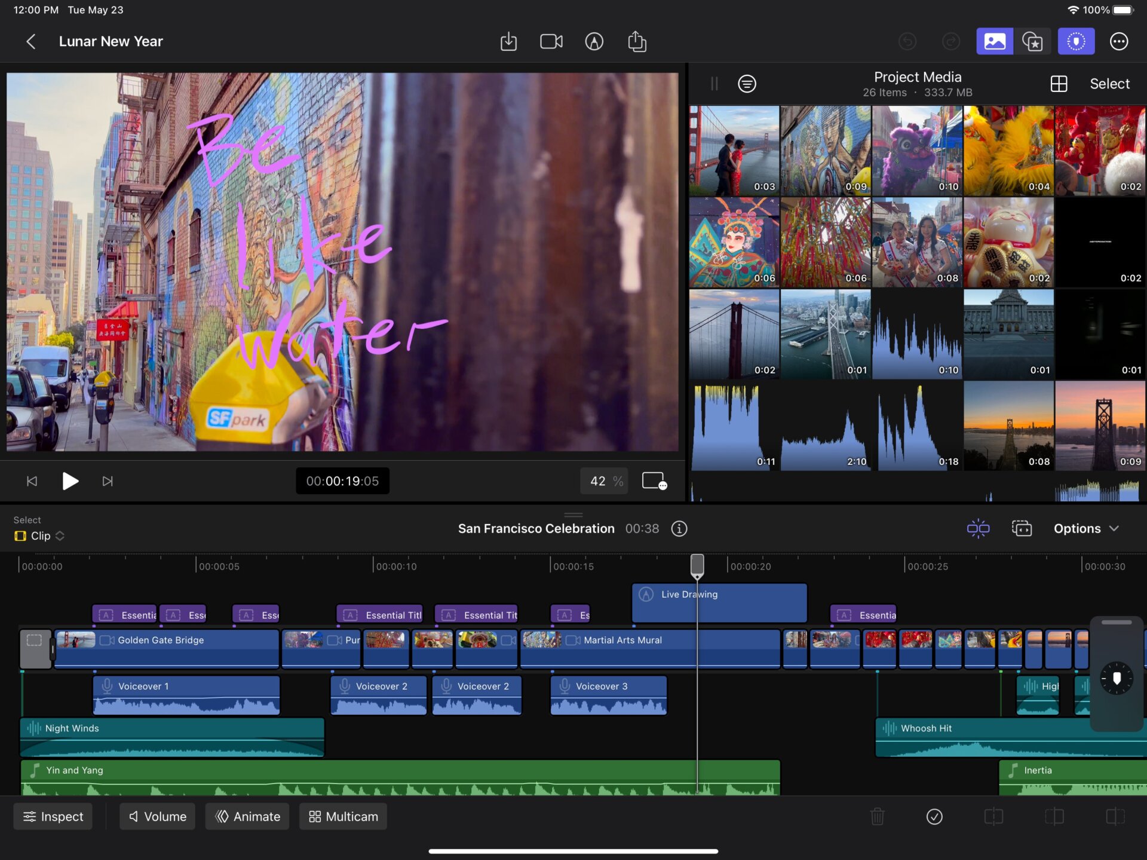Tap Select in the Project Media header
Screen dimensions: 1147x860
coord(1109,84)
